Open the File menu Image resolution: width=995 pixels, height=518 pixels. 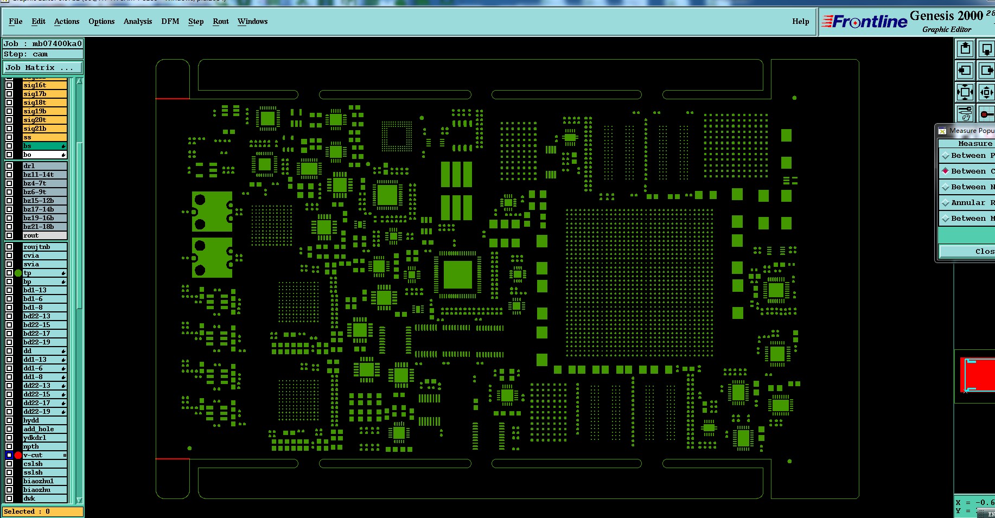(x=16, y=21)
